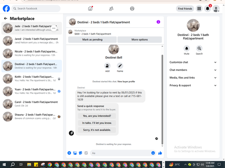Expand Chat members section

pos(193,70)
